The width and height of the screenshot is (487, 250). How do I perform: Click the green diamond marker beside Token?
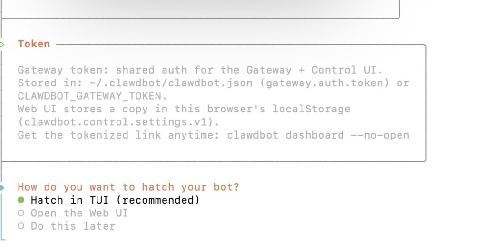click(2, 44)
